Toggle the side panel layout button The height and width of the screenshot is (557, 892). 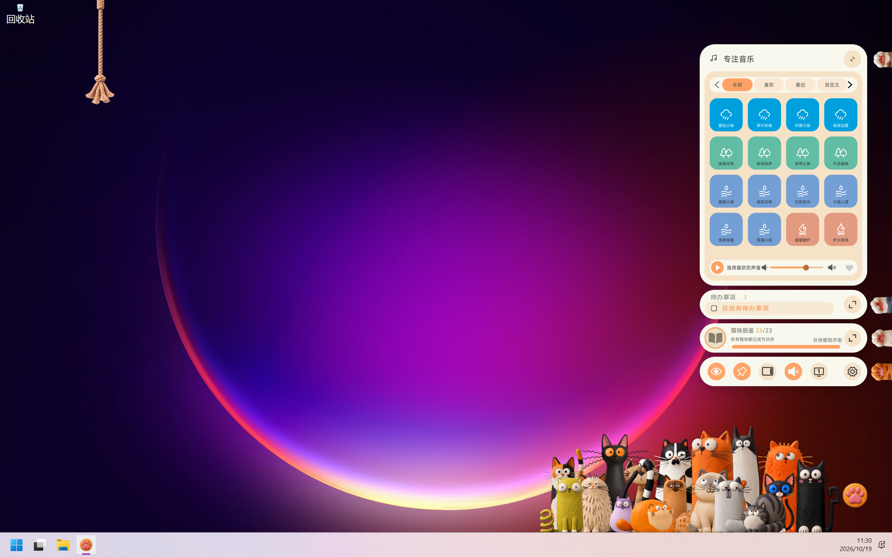pos(768,371)
